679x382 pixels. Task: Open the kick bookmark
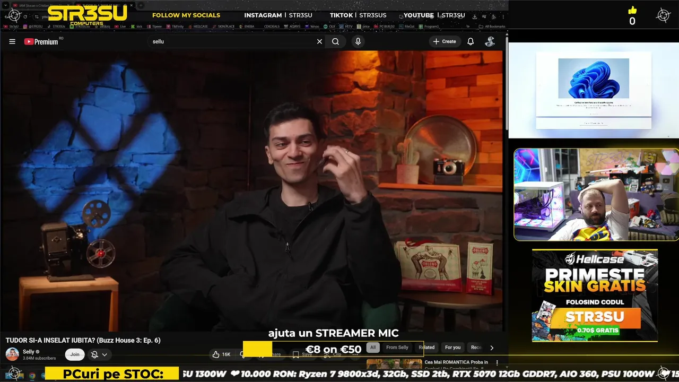pos(136,26)
